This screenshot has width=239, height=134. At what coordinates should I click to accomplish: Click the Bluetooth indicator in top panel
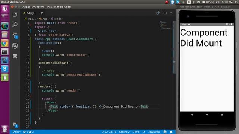coord(194,2)
